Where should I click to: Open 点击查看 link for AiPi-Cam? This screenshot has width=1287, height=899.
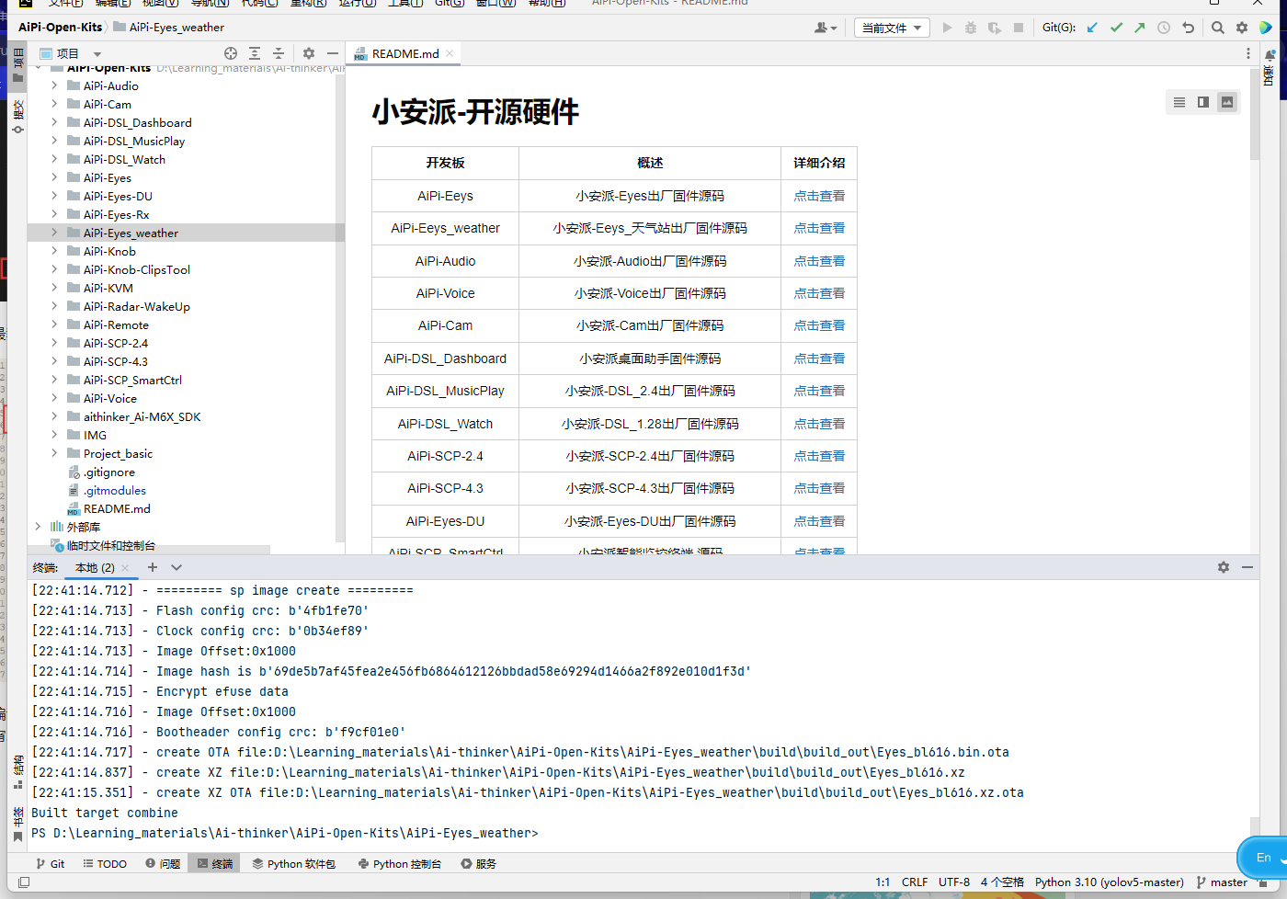click(819, 325)
